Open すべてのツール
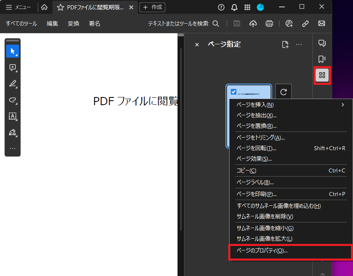The width and height of the screenshot is (353, 276). (21, 24)
